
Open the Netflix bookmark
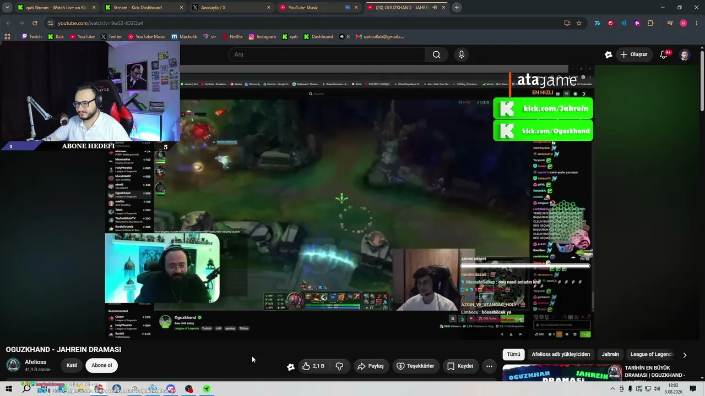point(232,37)
